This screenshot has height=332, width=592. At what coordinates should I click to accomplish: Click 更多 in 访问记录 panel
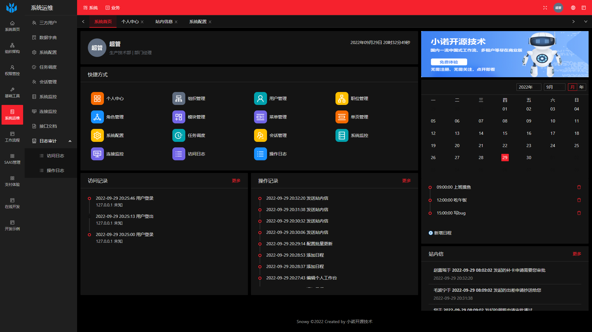pos(236,181)
